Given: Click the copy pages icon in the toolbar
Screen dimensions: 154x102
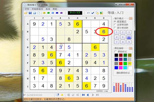Looking at the screenshot, I should tap(97, 13).
